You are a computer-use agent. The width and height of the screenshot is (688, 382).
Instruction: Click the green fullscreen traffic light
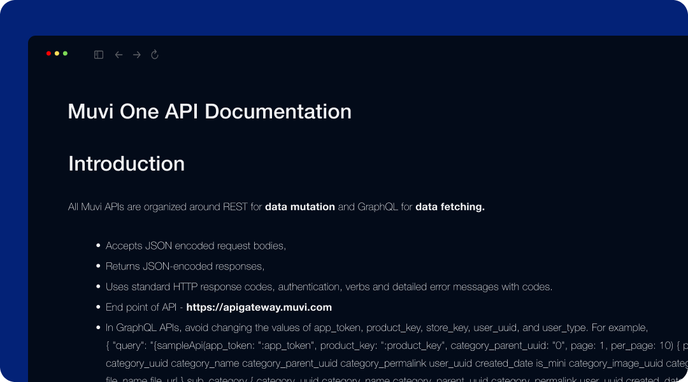pyautogui.click(x=65, y=53)
